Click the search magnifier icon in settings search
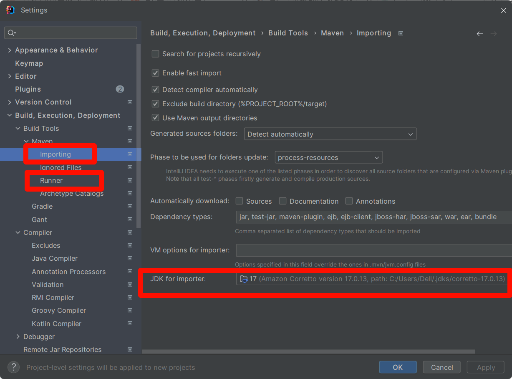The width and height of the screenshot is (512, 379). [x=12, y=33]
